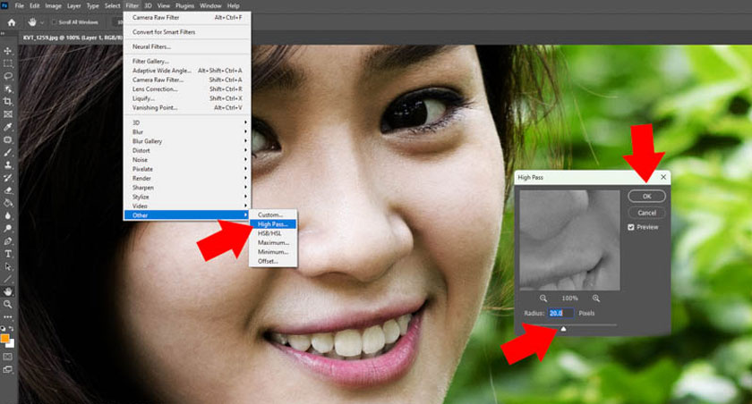Select the History Brush tool

[8, 178]
